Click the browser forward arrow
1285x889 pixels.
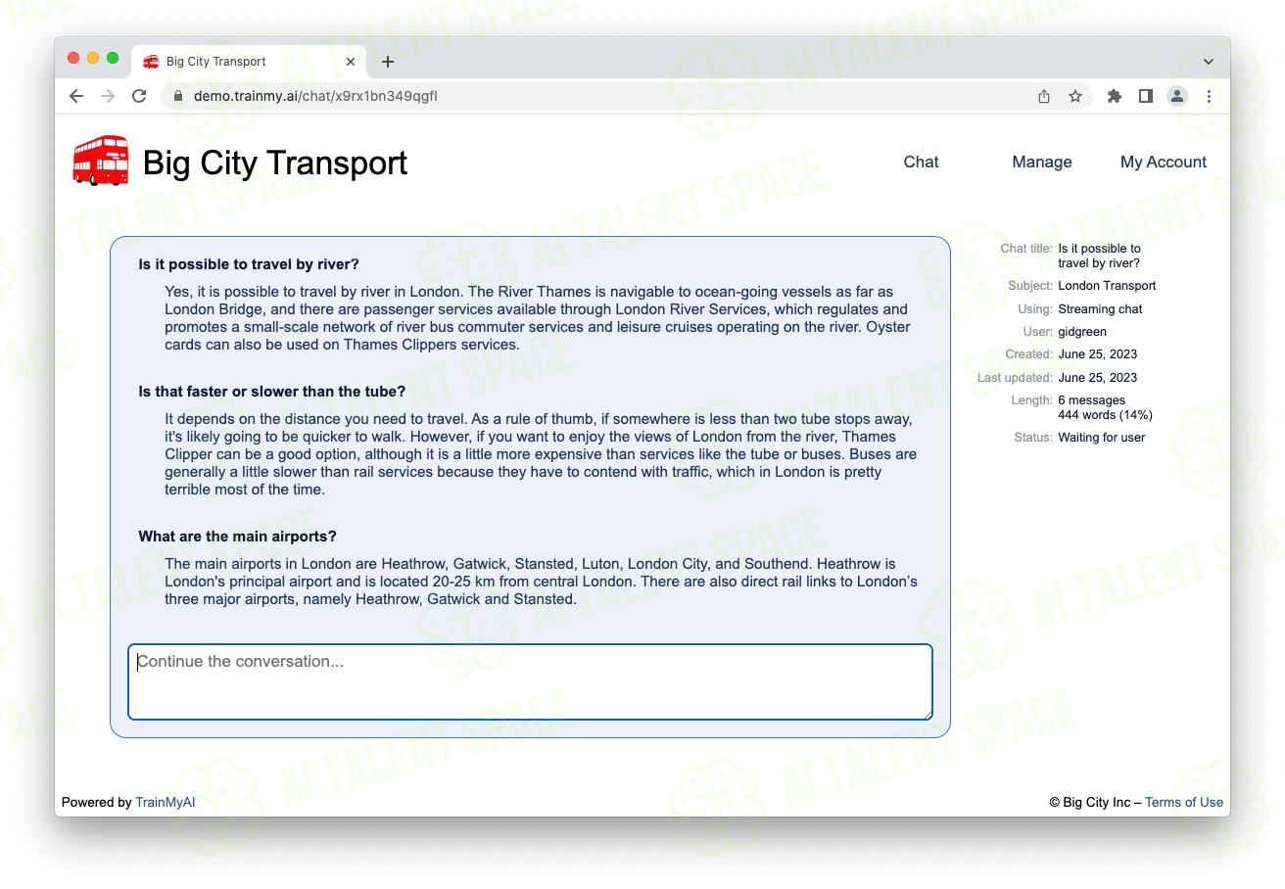tap(108, 96)
